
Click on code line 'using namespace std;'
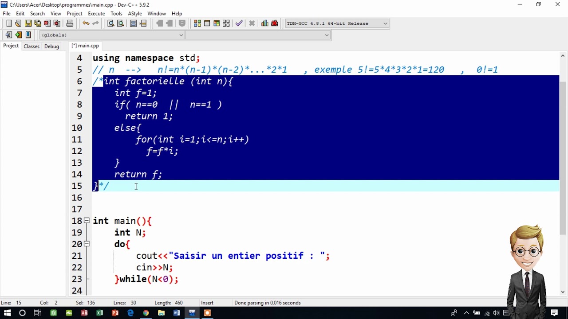(x=146, y=58)
